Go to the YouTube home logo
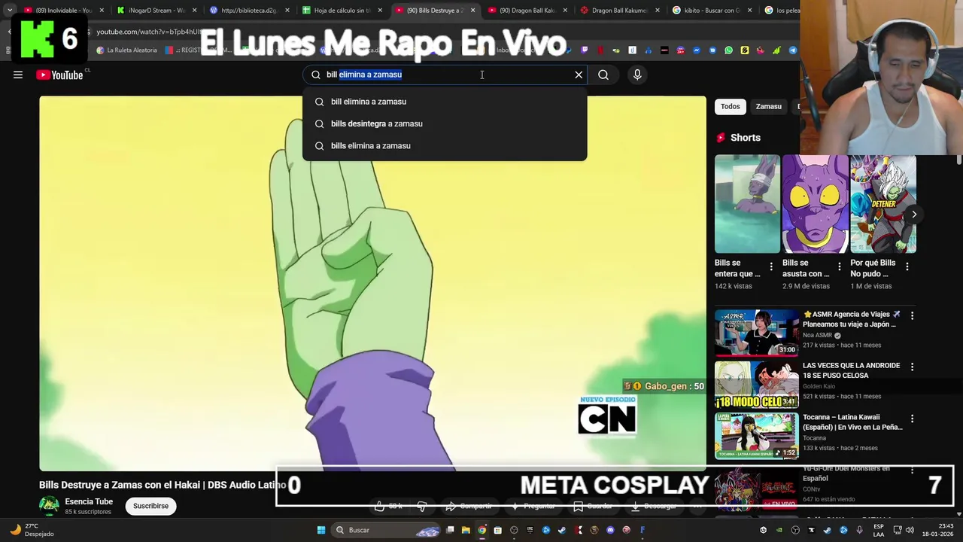963x542 pixels. coord(59,75)
